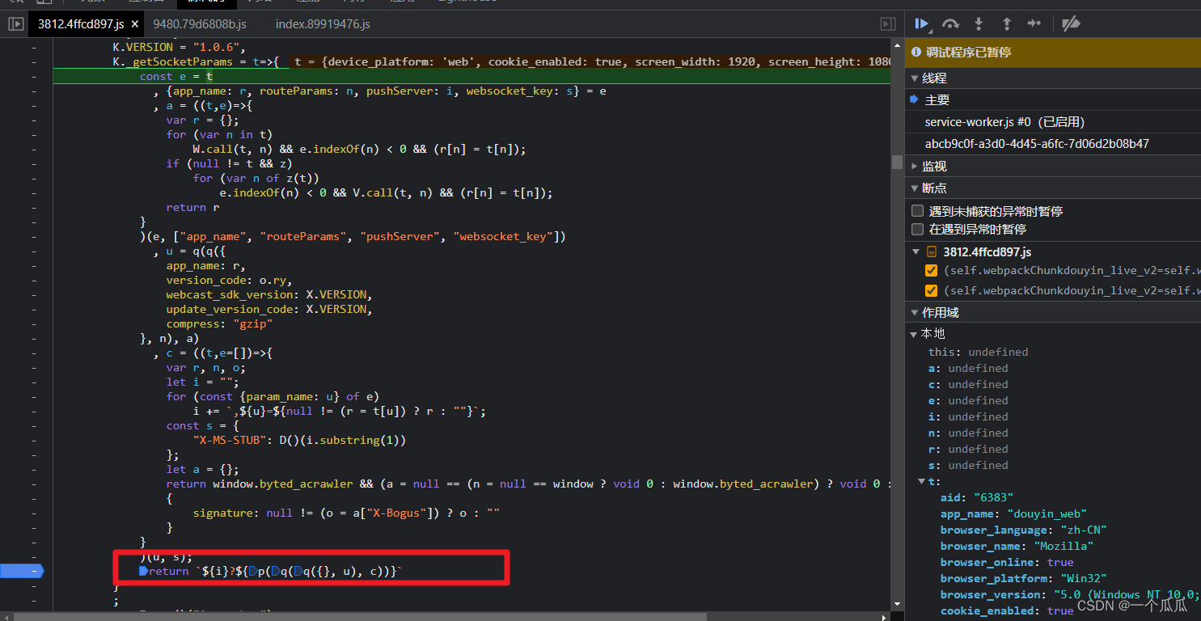Collapse the 作用域 scope section
Screen dimensions: 1201x621
tap(915, 312)
